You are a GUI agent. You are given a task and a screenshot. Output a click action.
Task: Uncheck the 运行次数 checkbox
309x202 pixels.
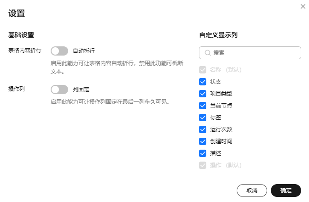[203, 129]
